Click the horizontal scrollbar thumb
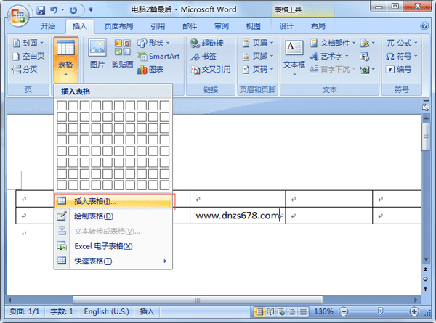Image resolution: width=436 pixels, height=323 pixels. [x=198, y=300]
